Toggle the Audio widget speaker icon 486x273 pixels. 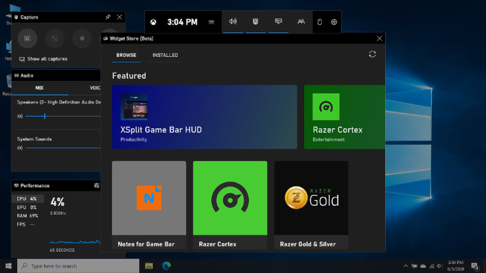[x=233, y=21]
